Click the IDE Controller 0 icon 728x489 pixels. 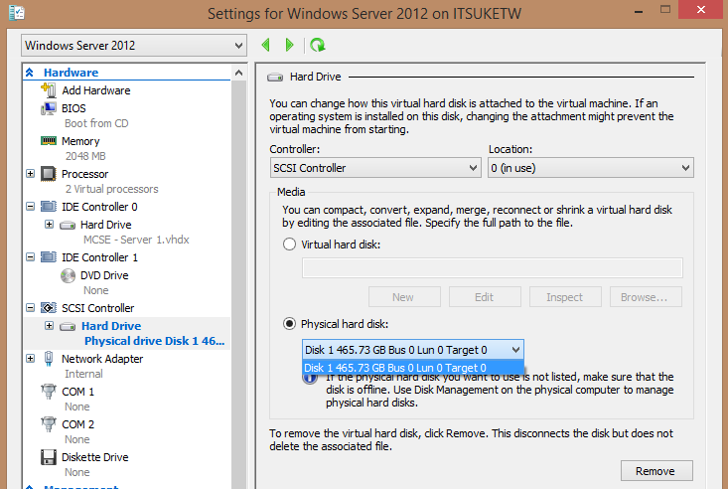click(x=49, y=207)
